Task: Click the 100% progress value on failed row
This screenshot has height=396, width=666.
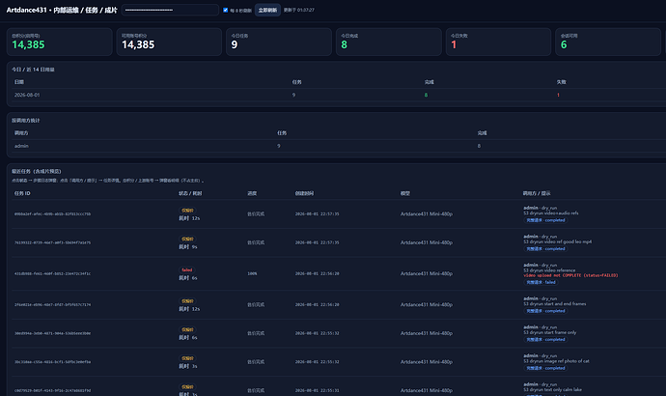Action: coord(252,273)
